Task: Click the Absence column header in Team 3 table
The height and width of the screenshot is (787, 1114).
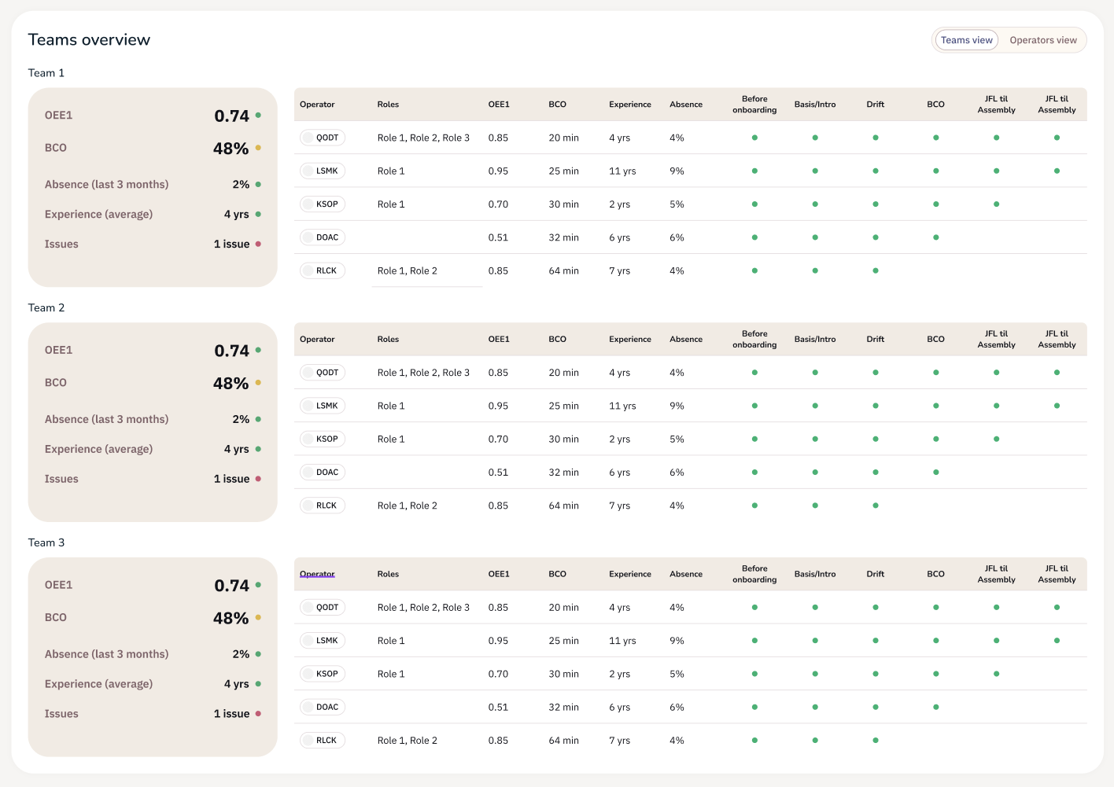Action: 686,574
